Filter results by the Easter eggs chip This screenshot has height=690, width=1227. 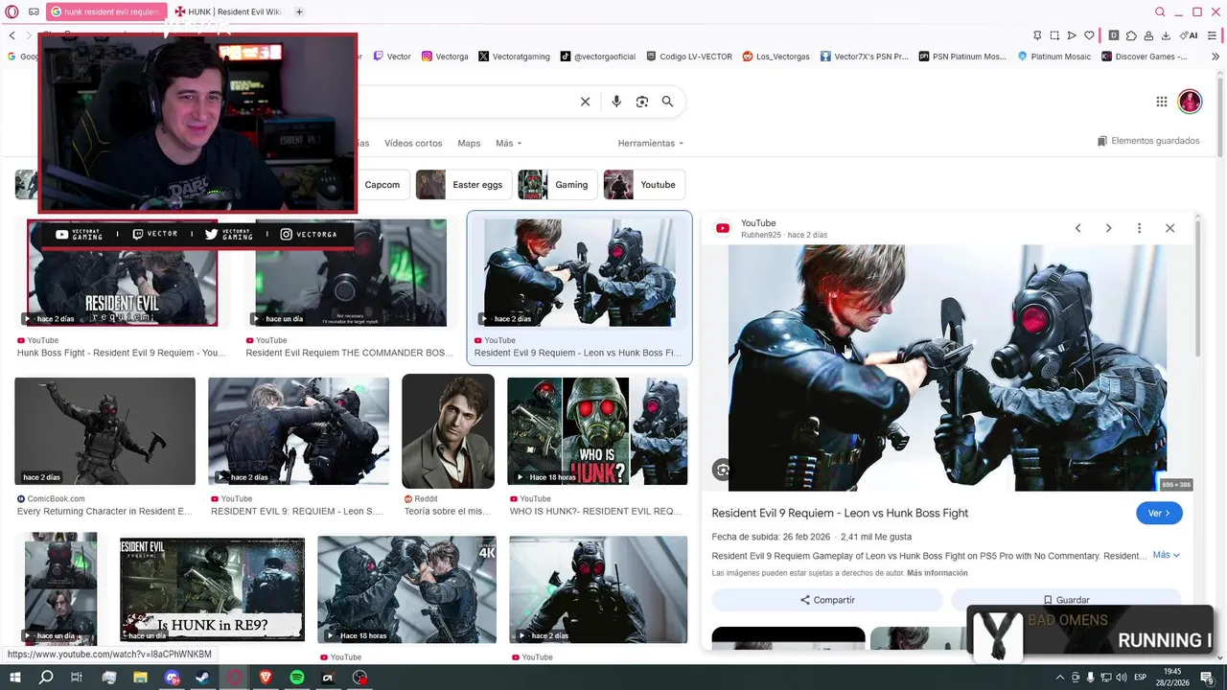[463, 185]
